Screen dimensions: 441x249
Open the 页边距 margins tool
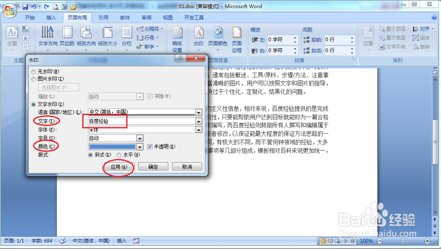coord(67,38)
